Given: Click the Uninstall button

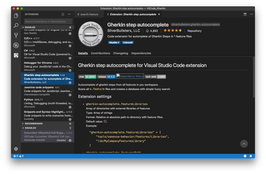Looking at the screenshot, I should [x=127, y=43].
